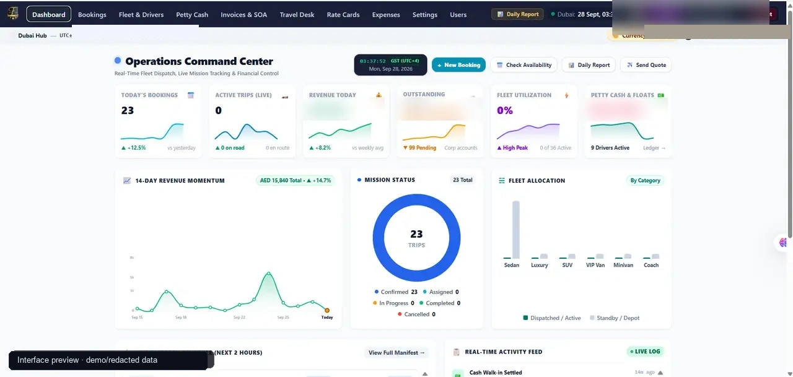
Task: Click the teal New Booking button
Action: click(458, 65)
